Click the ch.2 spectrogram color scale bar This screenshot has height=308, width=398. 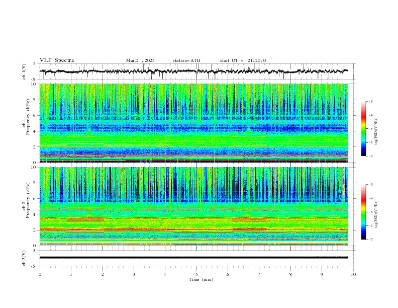(x=364, y=212)
